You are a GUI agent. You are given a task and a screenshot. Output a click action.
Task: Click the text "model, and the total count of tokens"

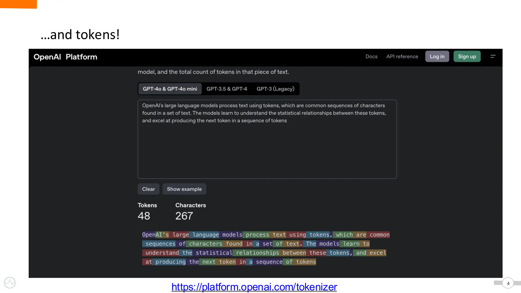tap(186, 72)
